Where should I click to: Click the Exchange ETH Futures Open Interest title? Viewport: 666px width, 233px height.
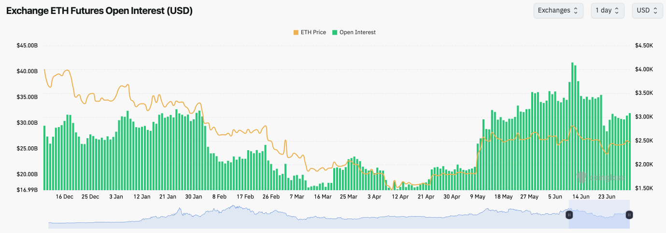[99, 11]
